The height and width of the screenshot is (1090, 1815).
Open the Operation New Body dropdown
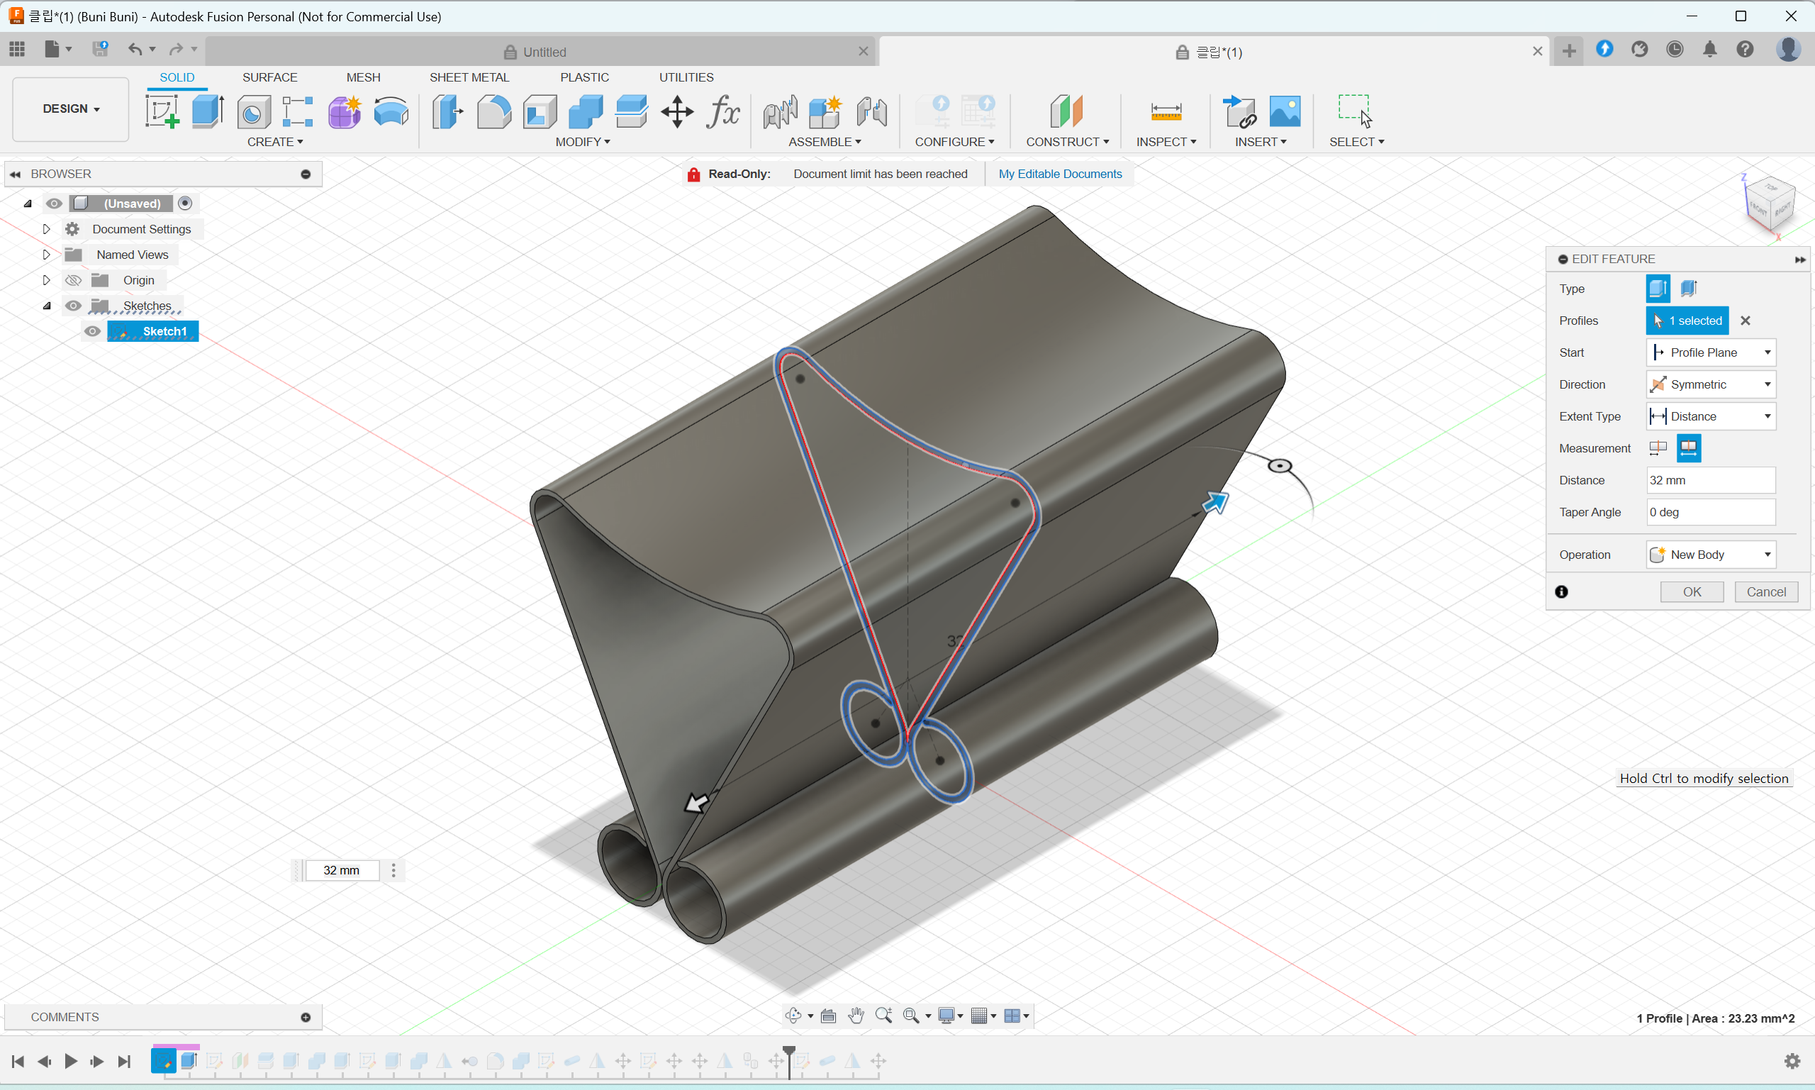pyautogui.click(x=1710, y=555)
